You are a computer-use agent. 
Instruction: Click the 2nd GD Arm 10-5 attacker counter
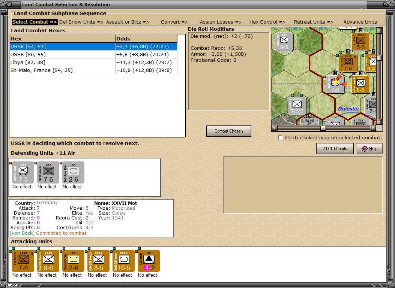coord(123,261)
